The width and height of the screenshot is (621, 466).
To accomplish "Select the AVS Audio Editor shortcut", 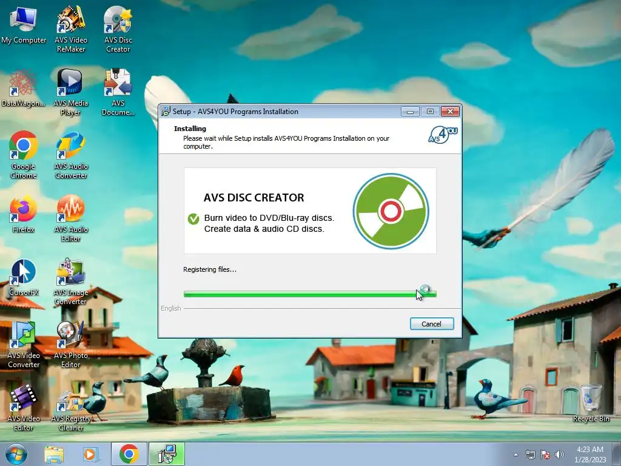I will pyautogui.click(x=71, y=218).
